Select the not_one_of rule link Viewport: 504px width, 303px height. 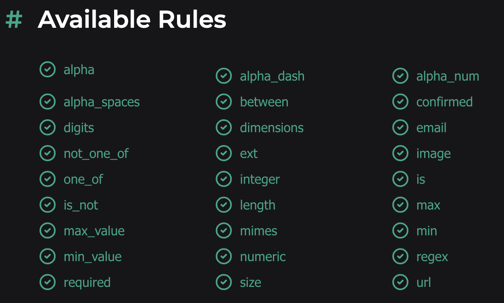click(x=96, y=154)
